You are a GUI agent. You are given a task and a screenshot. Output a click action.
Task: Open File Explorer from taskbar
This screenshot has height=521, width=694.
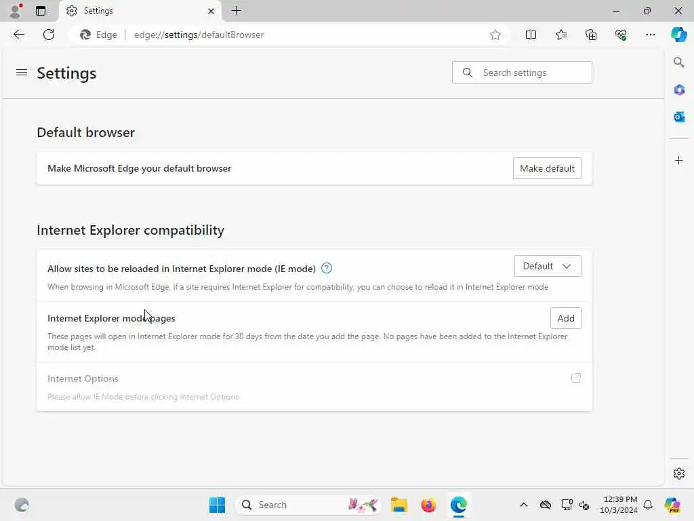399,505
